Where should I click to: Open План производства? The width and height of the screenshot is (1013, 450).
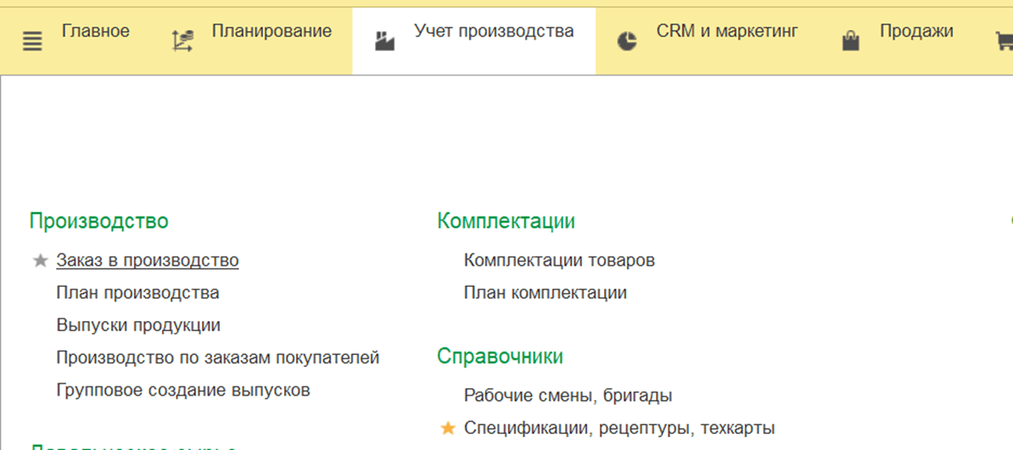(x=137, y=293)
